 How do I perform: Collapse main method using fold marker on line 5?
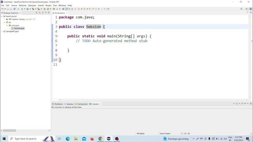58,36
